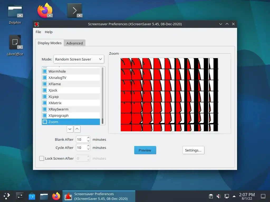Select the XJack list row
This screenshot has width=270, height=202.
coord(71,90)
